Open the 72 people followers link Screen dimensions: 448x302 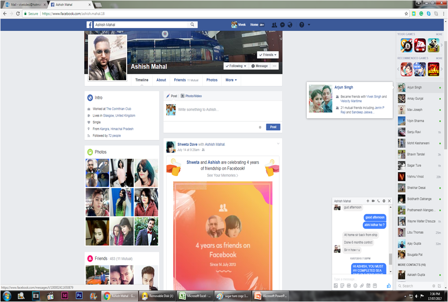(x=115, y=136)
